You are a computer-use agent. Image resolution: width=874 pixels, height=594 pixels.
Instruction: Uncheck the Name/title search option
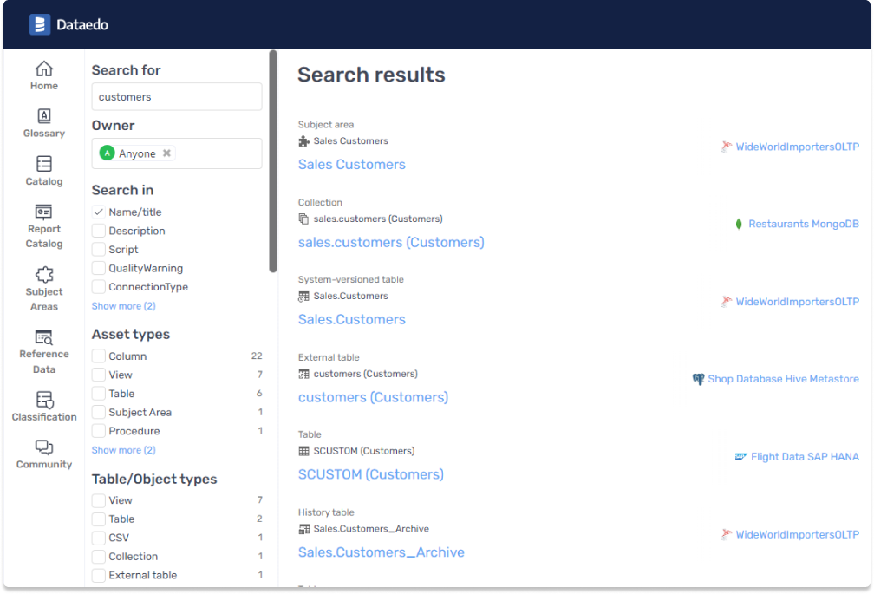click(x=99, y=212)
